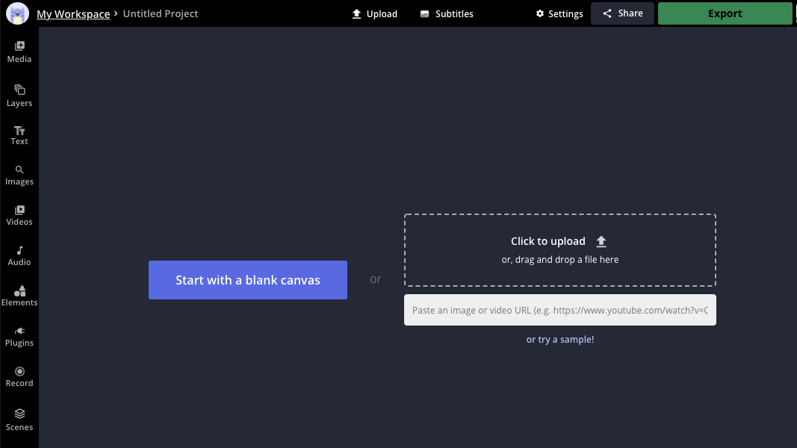Open the Record panel
797x448 pixels.
pos(19,376)
